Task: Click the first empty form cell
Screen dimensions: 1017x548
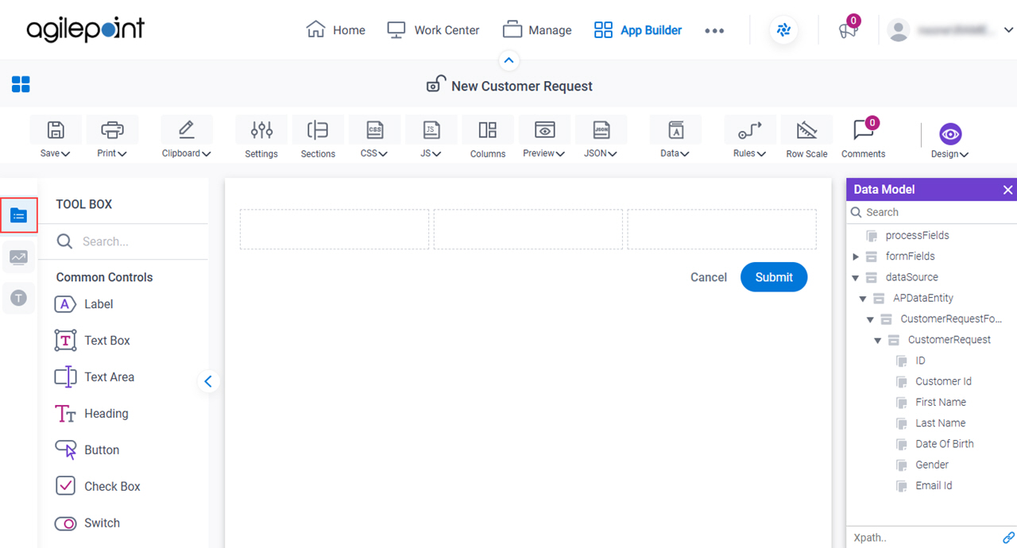Action: [334, 230]
